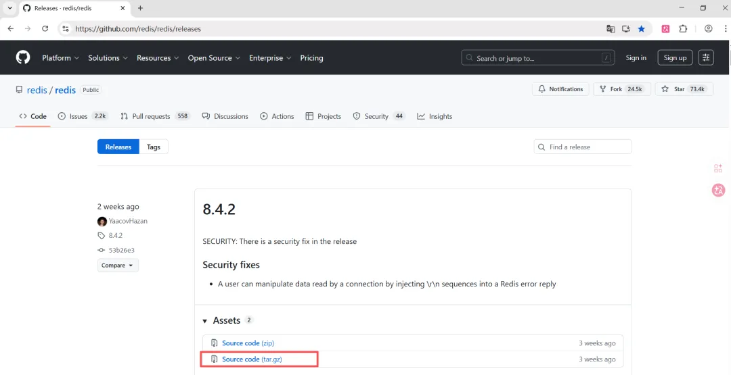Fork the redis repository
Viewport: 731px width, 375px height.
621,89
